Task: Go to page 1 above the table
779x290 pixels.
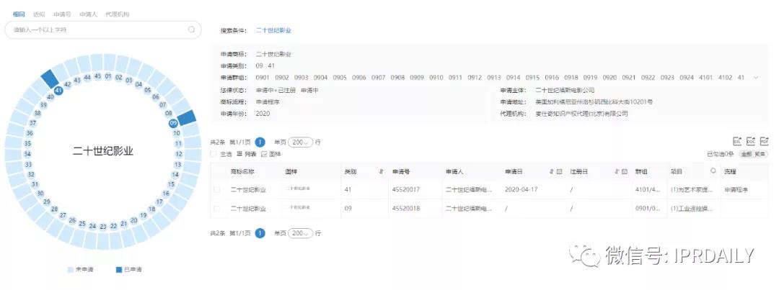Action: (x=260, y=142)
